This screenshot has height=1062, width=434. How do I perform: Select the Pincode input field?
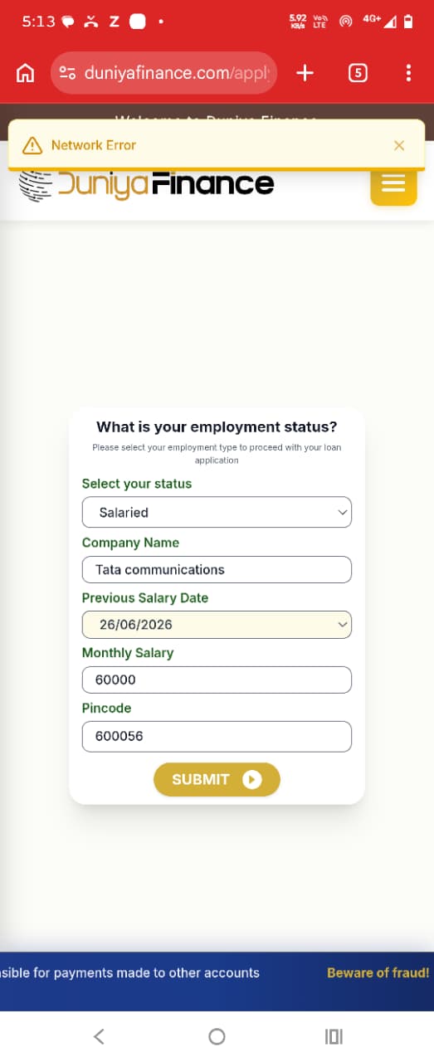[x=217, y=736]
